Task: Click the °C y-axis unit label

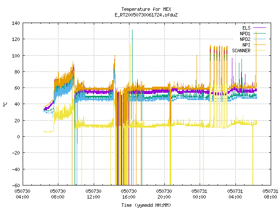Action: (x=5, y=104)
